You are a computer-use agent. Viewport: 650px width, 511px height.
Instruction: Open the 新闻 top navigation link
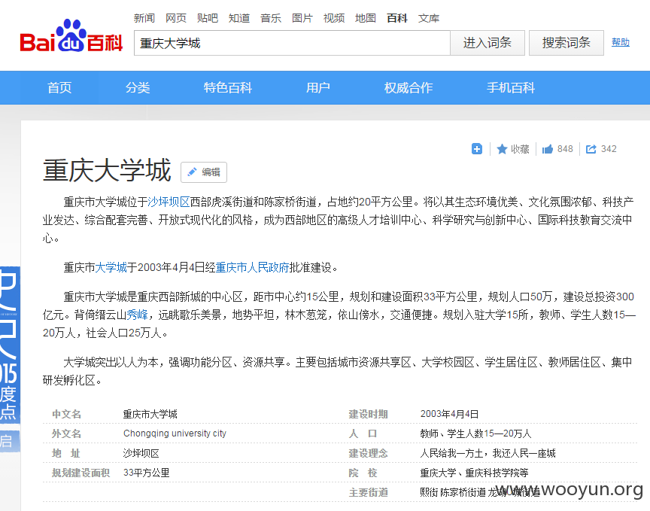[x=144, y=18]
